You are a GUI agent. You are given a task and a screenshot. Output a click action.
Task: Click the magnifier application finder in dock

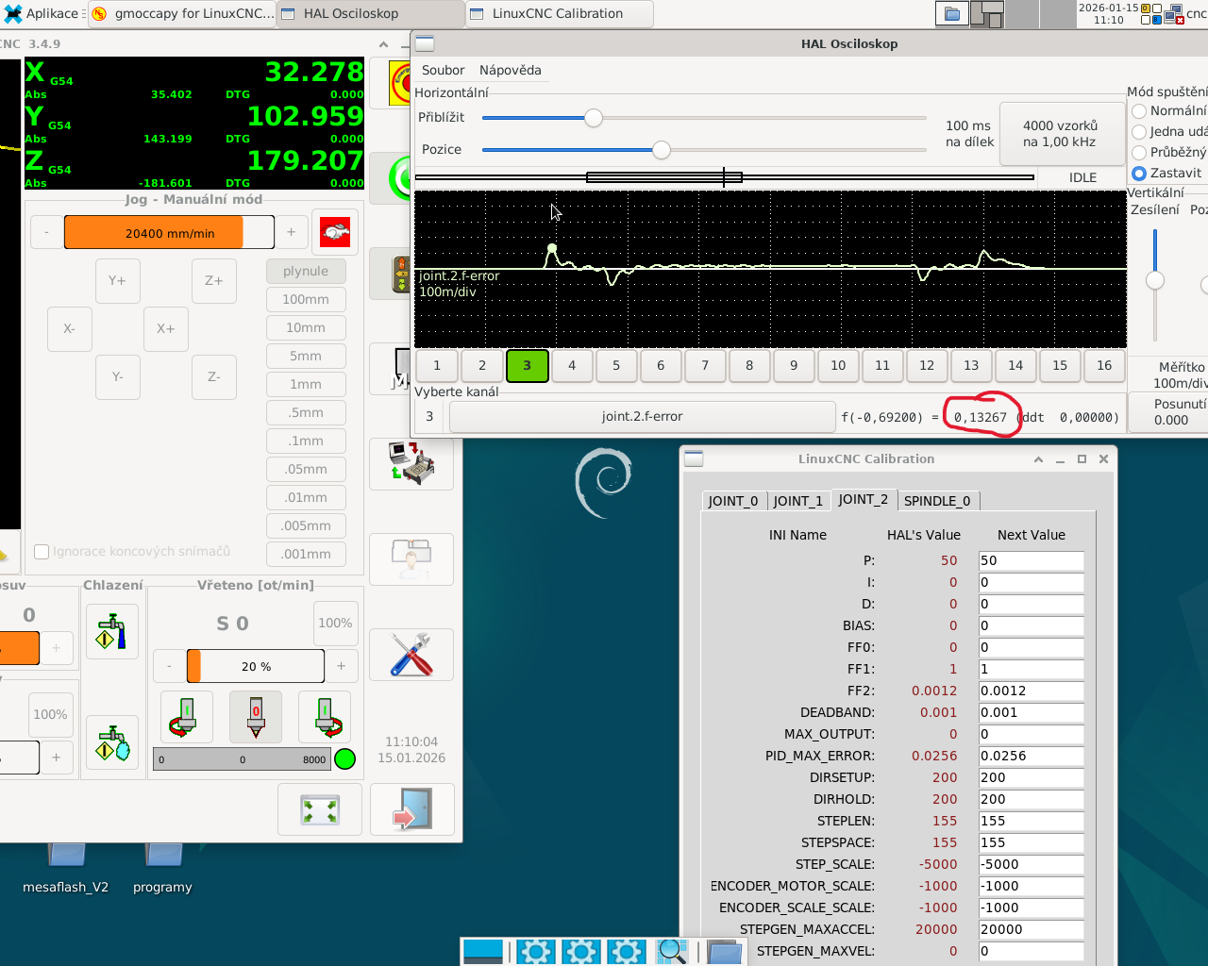coord(672,951)
